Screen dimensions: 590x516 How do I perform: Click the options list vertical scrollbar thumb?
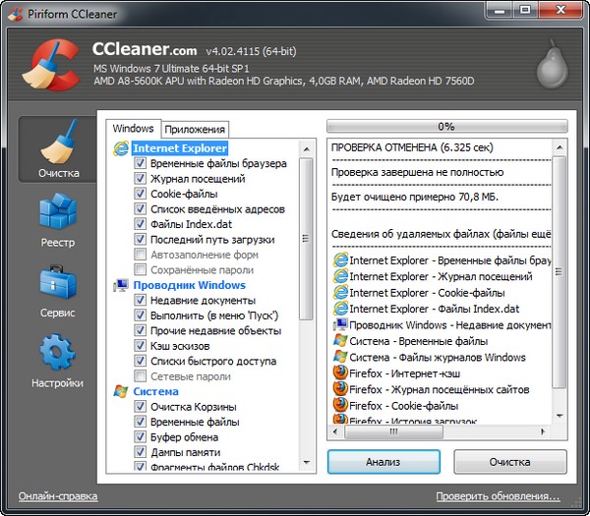[306, 239]
